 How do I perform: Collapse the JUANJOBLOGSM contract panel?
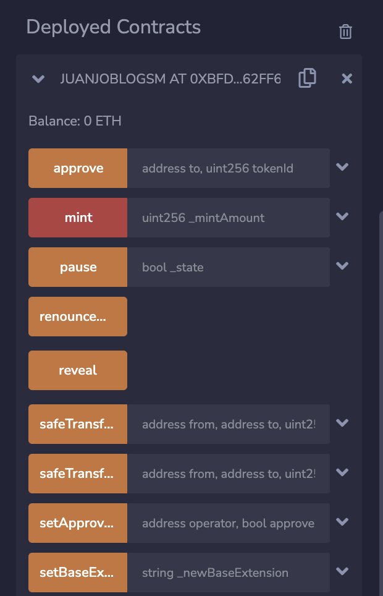point(38,79)
